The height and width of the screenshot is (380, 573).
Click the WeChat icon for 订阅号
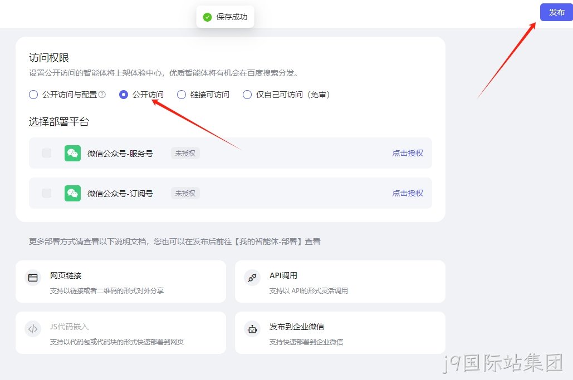(x=73, y=193)
